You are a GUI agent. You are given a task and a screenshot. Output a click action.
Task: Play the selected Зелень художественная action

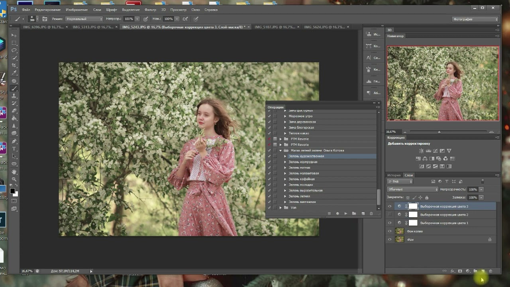[346, 213]
